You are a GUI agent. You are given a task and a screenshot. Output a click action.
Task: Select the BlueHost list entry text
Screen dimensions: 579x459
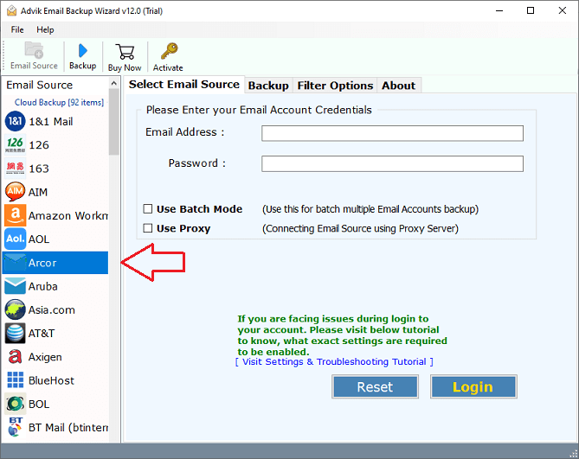coord(51,380)
